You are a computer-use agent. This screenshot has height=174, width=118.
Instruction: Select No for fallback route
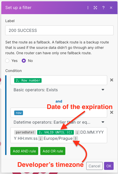point(24,61)
